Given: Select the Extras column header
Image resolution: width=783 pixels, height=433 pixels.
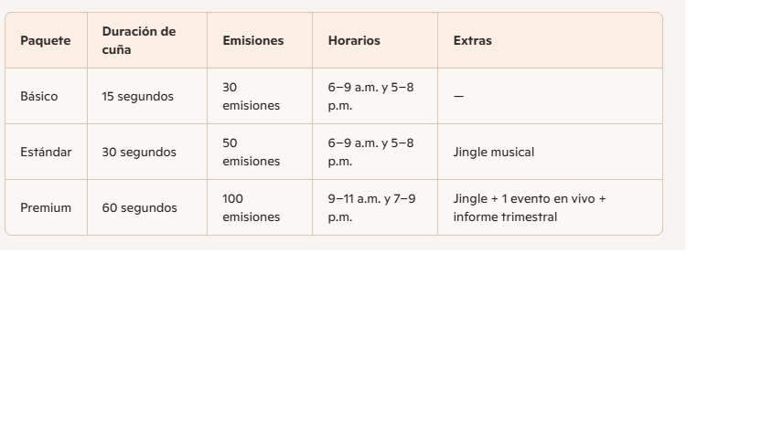Looking at the screenshot, I should [x=472, y=41].
